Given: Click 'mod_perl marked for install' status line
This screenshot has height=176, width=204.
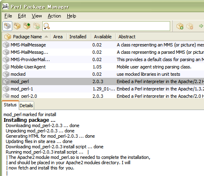Looking at the screenshot, I should pos(30,114).
